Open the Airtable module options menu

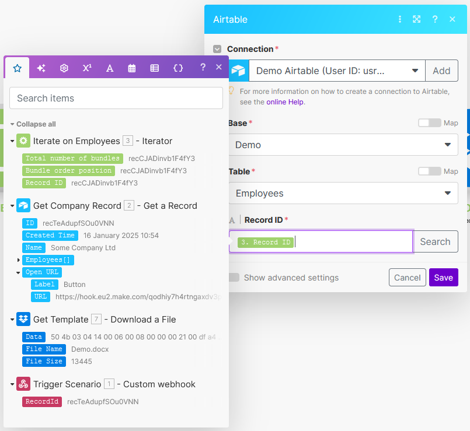tap(400, 19)
